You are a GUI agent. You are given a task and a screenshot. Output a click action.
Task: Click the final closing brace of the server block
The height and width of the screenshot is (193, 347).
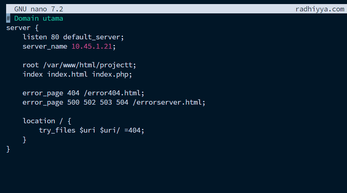click(x=8, y=149)
